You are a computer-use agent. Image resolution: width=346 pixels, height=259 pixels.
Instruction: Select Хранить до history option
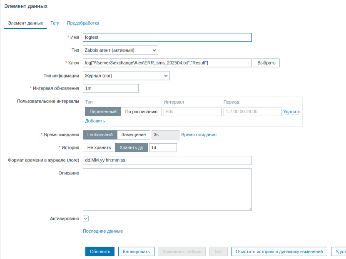tap(131, 147)
